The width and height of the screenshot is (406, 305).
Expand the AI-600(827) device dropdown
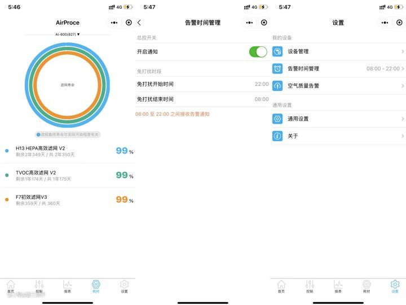tap(68, 34)
